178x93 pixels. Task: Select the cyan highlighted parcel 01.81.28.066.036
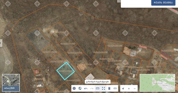tap(66, 71)
